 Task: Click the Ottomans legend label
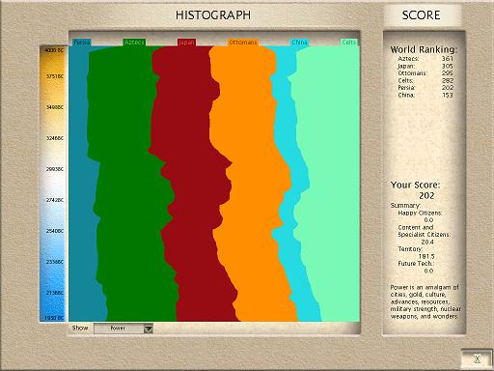[x=243, y=43]
